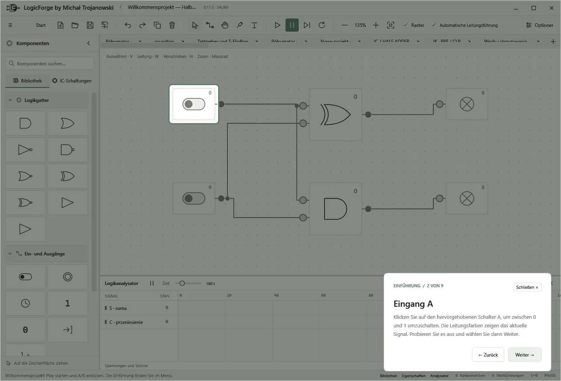
Task: Disable Automatische Leitungsführung checkbox
Action: pos(434,25)
